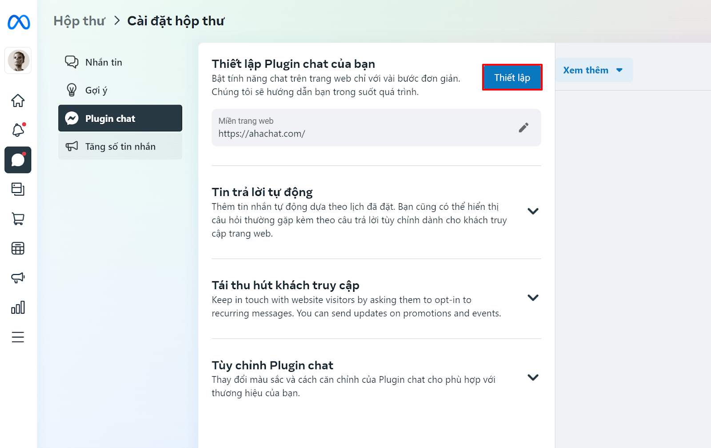711x448 pixels.
Task: Open the notifications bell icon
Action: 18,130
